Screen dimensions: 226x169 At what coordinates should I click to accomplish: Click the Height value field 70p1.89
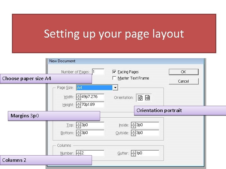[92, 105]
